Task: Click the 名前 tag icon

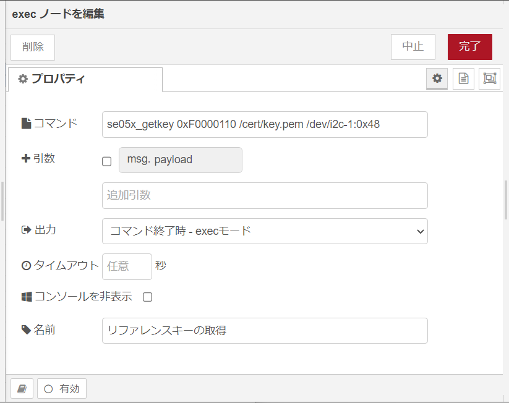Action: click(x=27, y=330)
